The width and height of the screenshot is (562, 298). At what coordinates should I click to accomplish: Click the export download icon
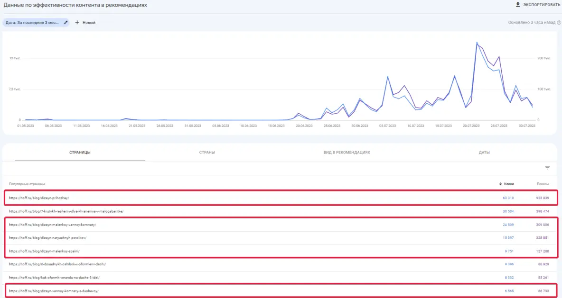click(518, 5)
